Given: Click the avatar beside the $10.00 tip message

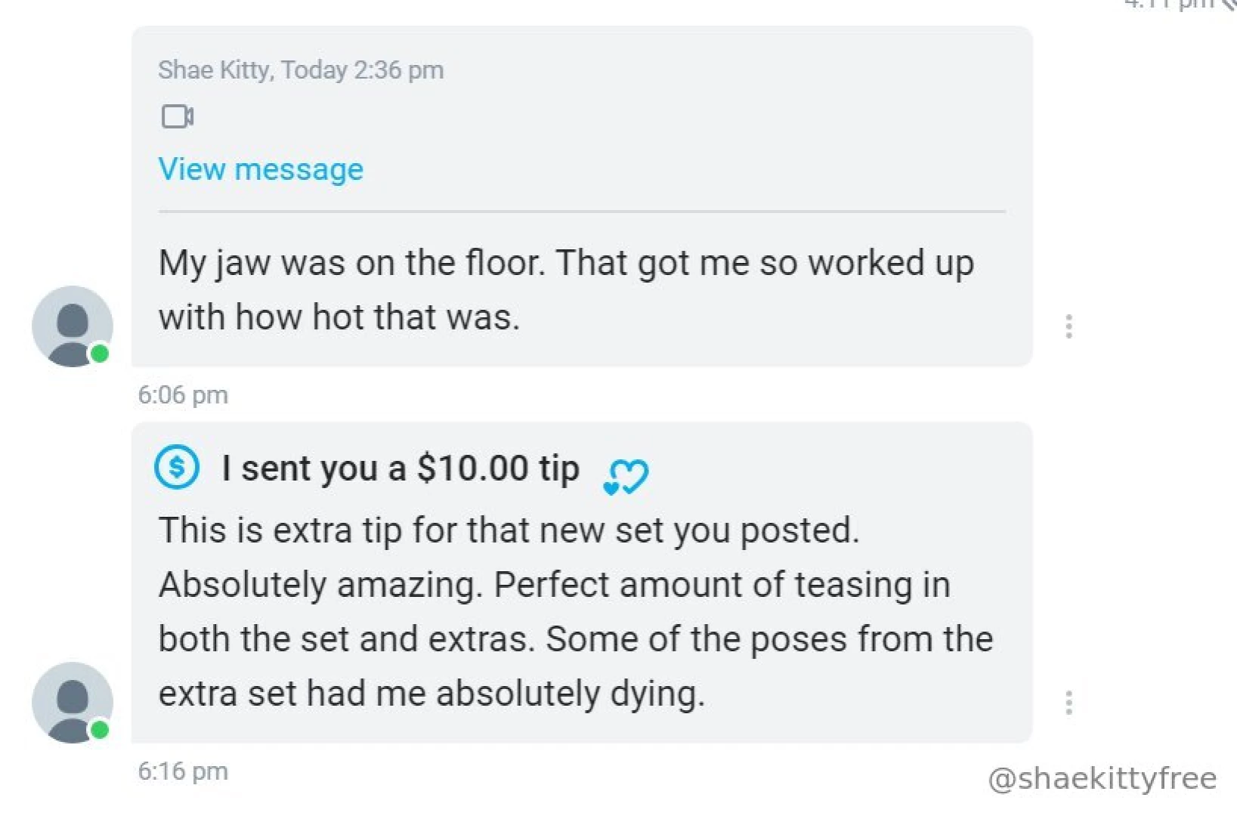Looking at the screenshot, I should [x=72, y=702].
